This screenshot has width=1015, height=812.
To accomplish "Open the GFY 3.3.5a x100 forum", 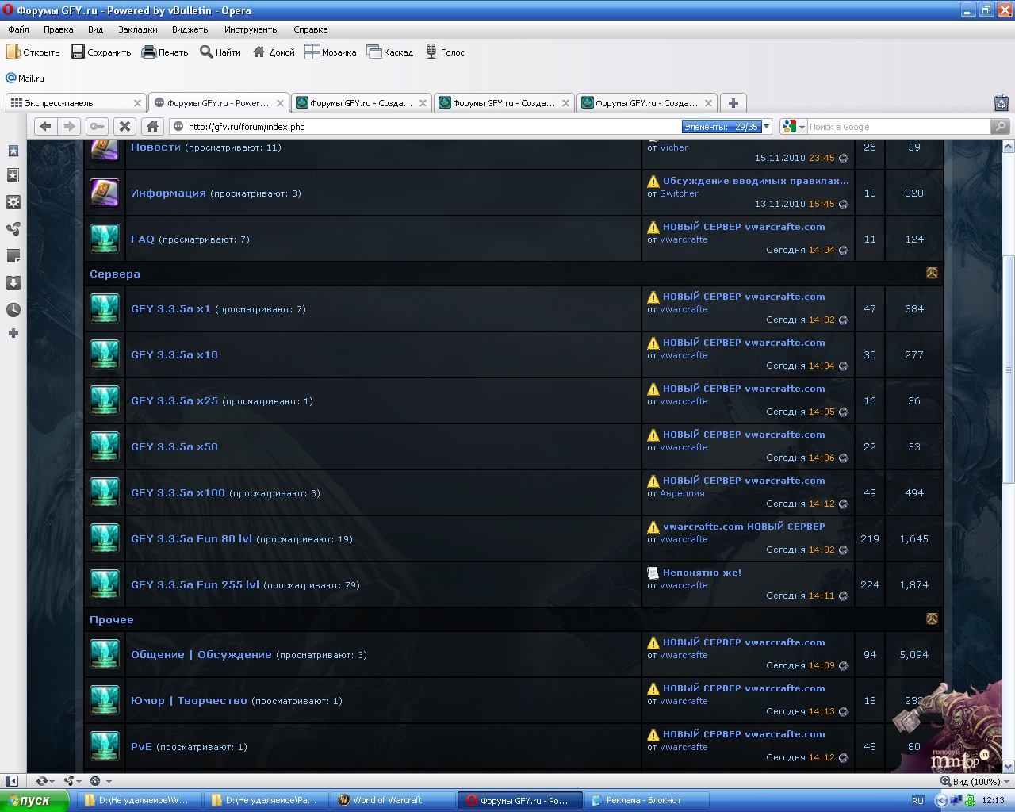I will 178,493.
